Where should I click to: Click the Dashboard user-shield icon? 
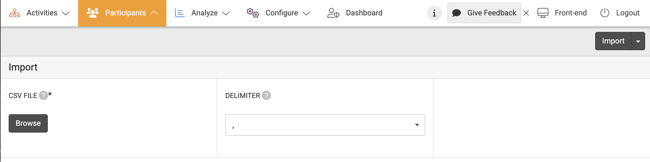pyautogui.click(x=333, y=13)
